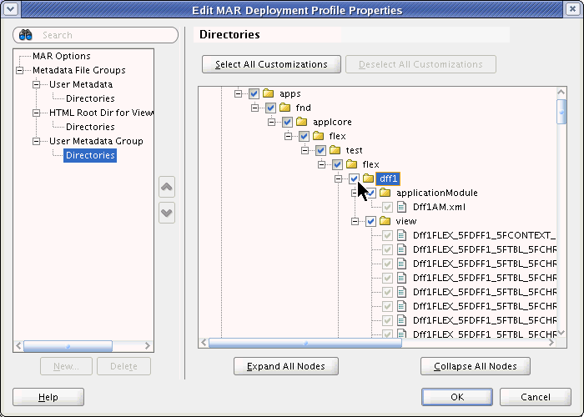Toggle the dff1 folder checkbox
The height and width of the screenshot is (417, 584).
point(354,178)
